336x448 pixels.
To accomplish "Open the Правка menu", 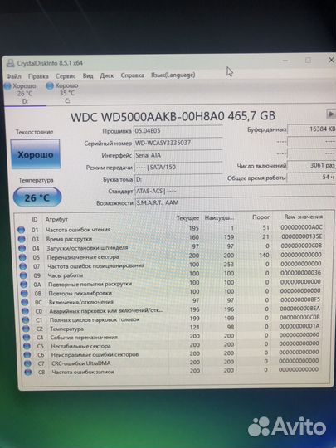I will [x=38, y=76].
